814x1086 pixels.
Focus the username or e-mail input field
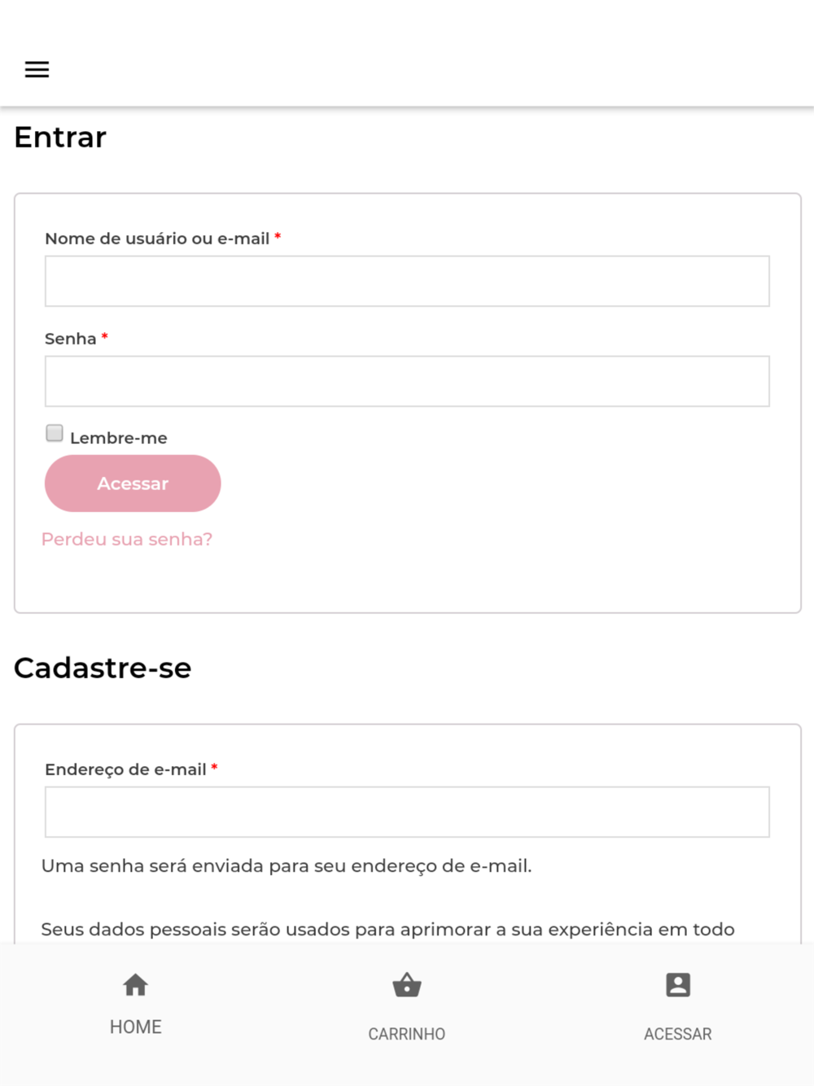[x=407, y=281]
